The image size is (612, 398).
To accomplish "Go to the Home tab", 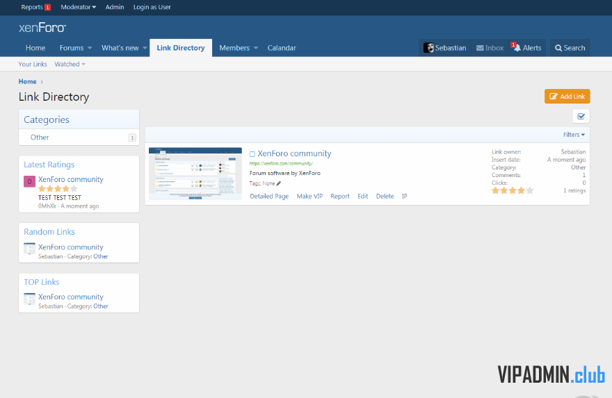I will click(35, 48).
